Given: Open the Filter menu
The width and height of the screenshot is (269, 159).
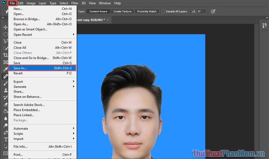Looking at the screenshot, I should (75, 3).
